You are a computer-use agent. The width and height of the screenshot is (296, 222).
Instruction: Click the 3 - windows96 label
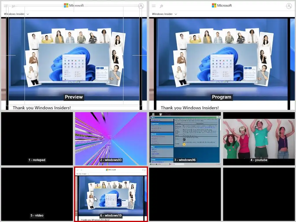tap(185, 160)
